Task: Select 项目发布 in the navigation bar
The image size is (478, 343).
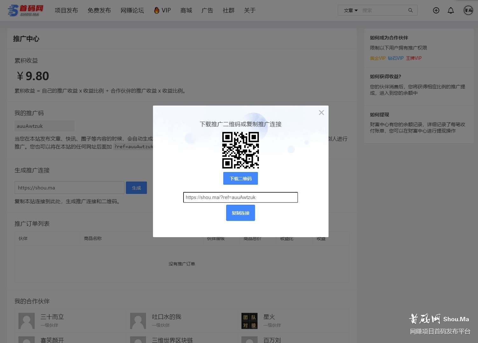Action: point(66,10)
